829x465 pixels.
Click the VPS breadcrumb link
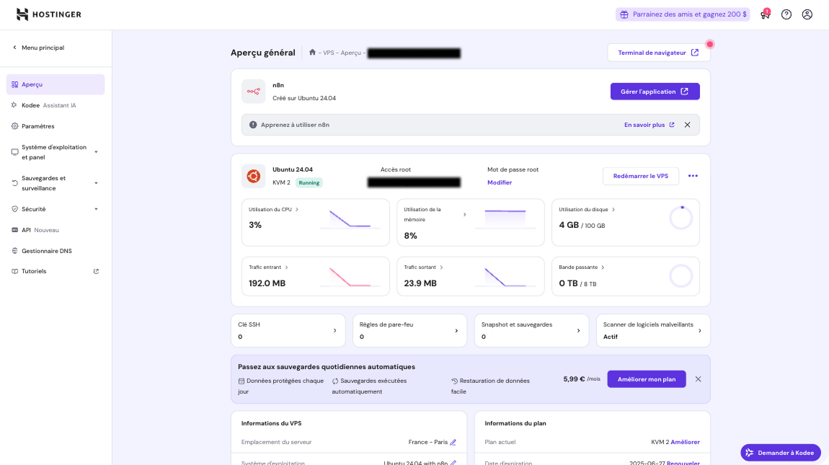pos(328,53)
